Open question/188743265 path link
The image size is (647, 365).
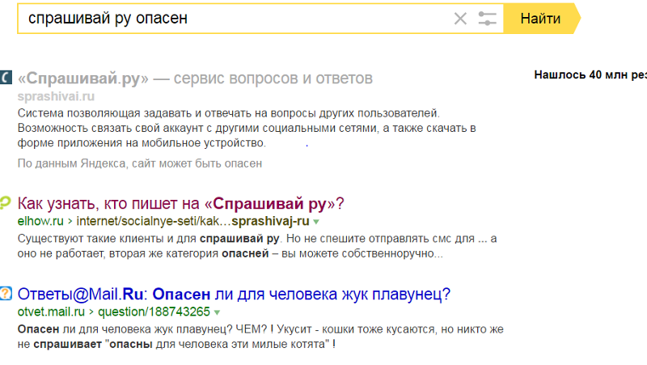154,312
